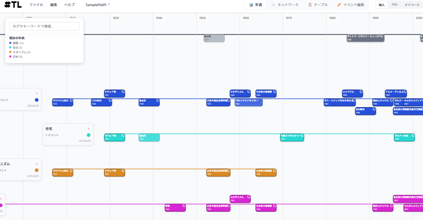Select the 個人 mode toggle
Image resolution: width=423 pixels, height=220 pixels.
[x=382, y=5]
